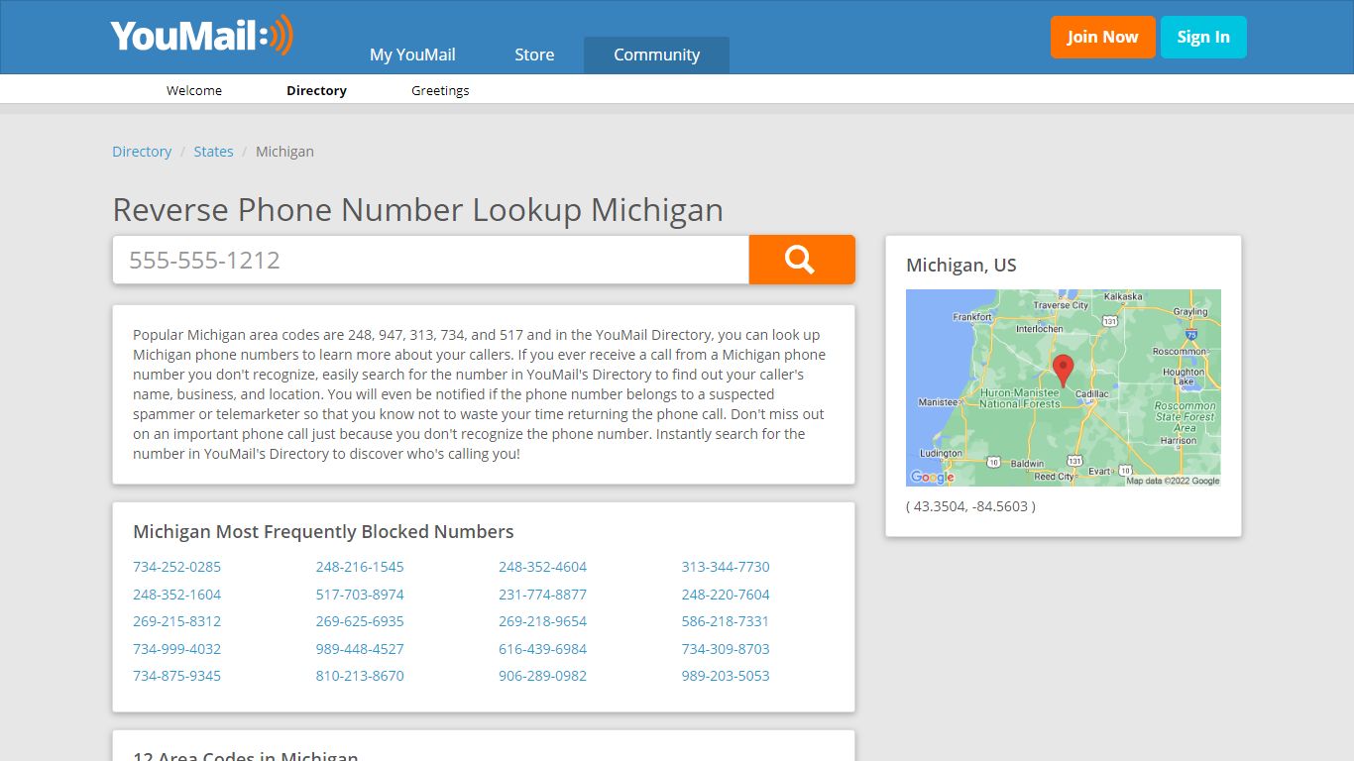1354x761 pixels.
Task: Open blocked number 989-448-4527
Action: [360, 649]
